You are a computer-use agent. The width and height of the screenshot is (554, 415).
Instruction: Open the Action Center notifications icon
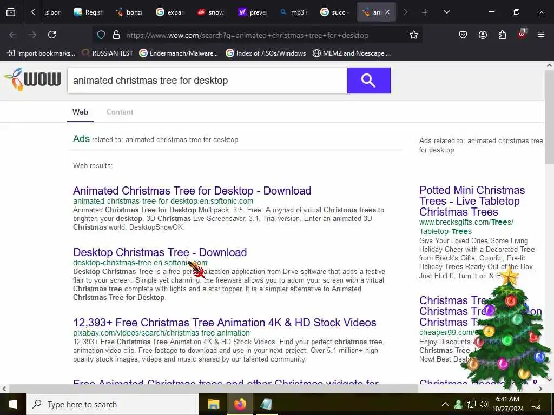[536, 404]
